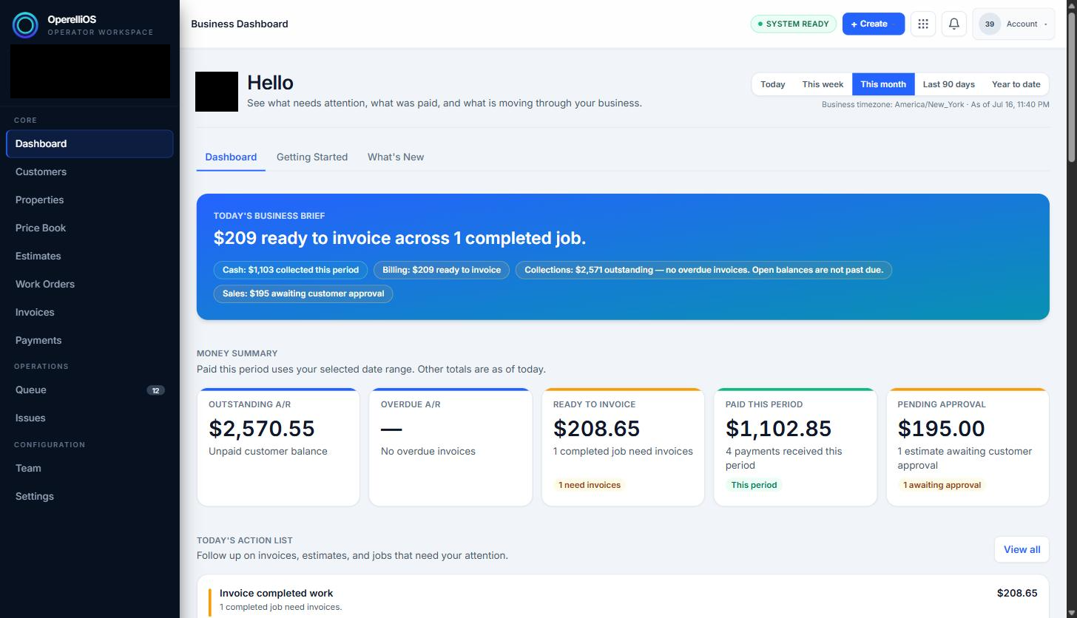Switch to the Dashboard tab
The height and width of the screenshot is (618, 1077).
231,157
